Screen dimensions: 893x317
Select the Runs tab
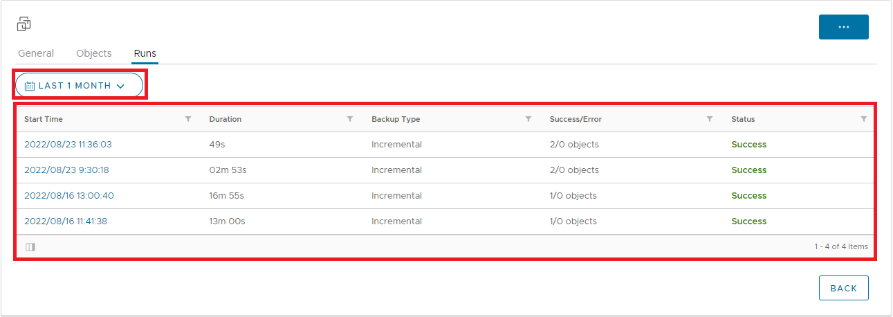click(145, 53)
